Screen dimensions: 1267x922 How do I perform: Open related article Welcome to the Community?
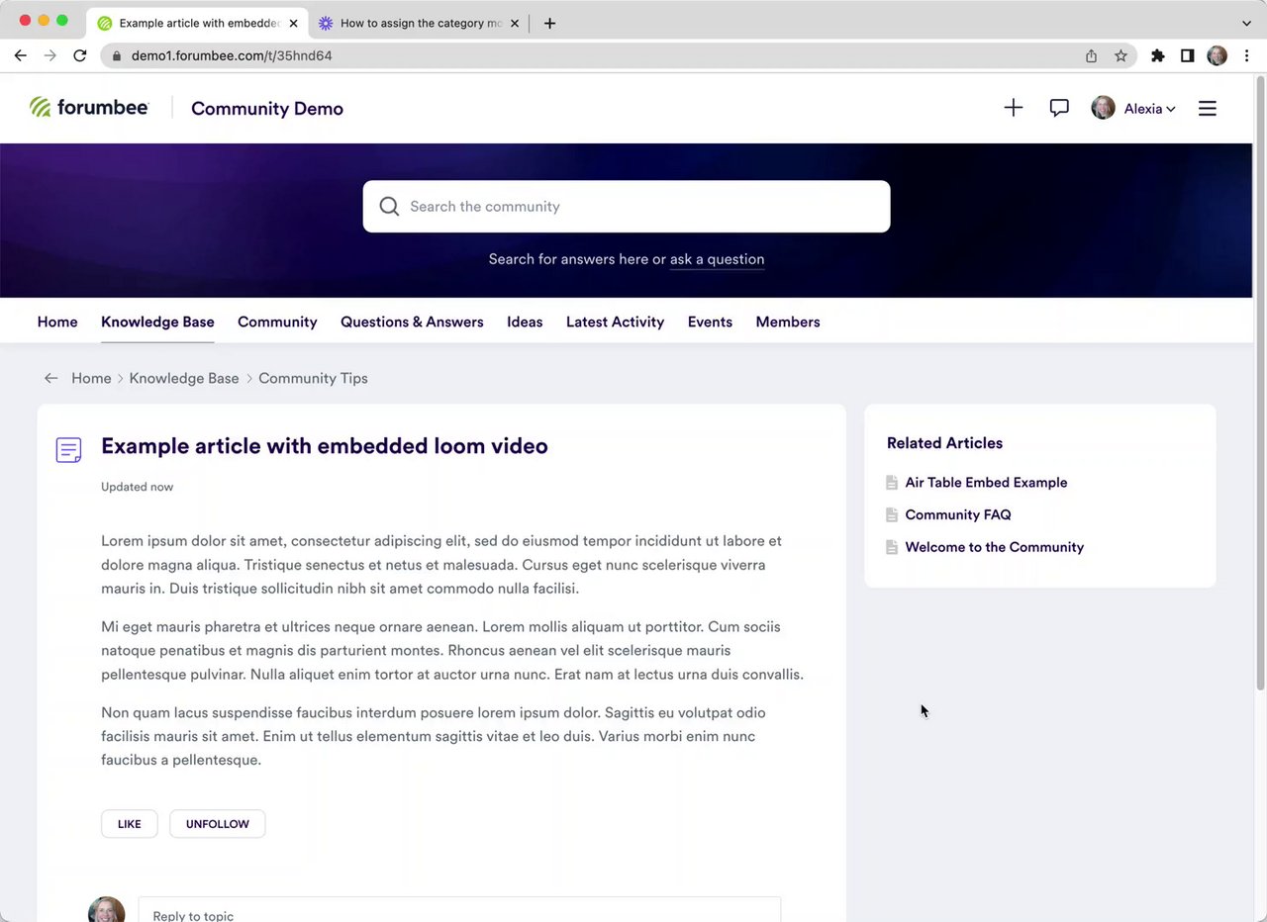pos(994,547)
